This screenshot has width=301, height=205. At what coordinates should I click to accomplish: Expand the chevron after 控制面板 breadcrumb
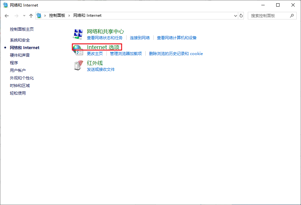[x=69, y=15]
